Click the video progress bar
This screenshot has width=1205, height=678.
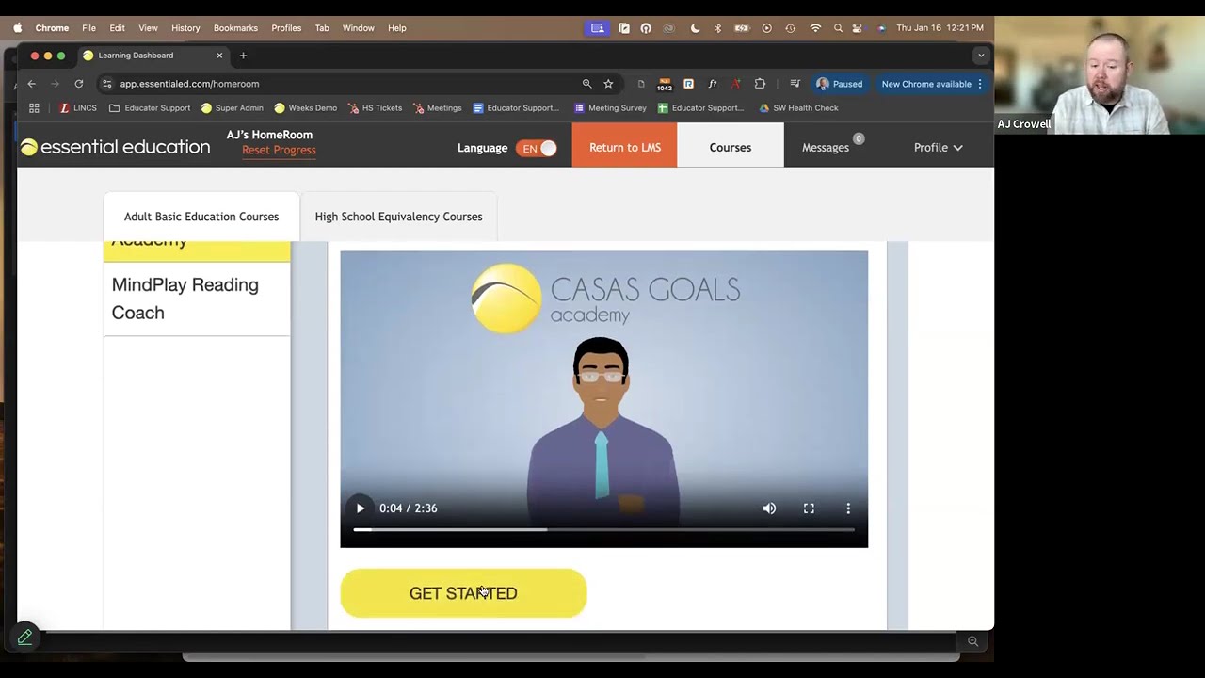coord(603,530)
